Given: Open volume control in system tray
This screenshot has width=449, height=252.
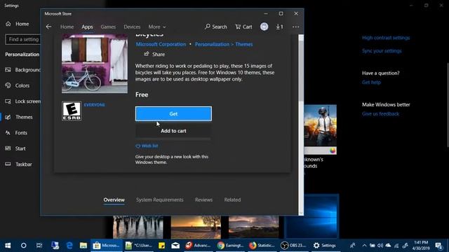Looking at the screenshot, I should click(x=380, y=246).
